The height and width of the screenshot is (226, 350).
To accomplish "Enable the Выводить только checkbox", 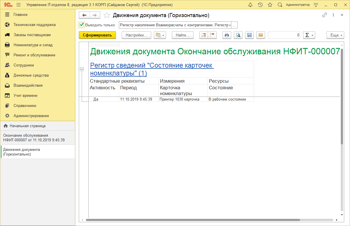I will pos(81,25).
